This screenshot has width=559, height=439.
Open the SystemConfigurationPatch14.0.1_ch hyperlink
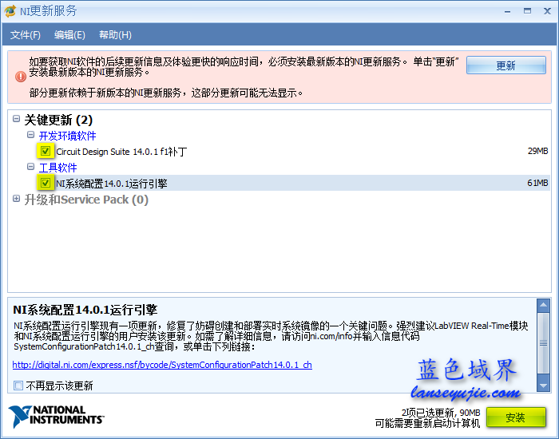(162, 365)
